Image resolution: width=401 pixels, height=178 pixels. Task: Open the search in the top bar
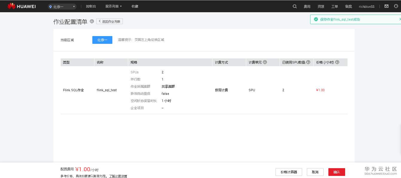295,6
